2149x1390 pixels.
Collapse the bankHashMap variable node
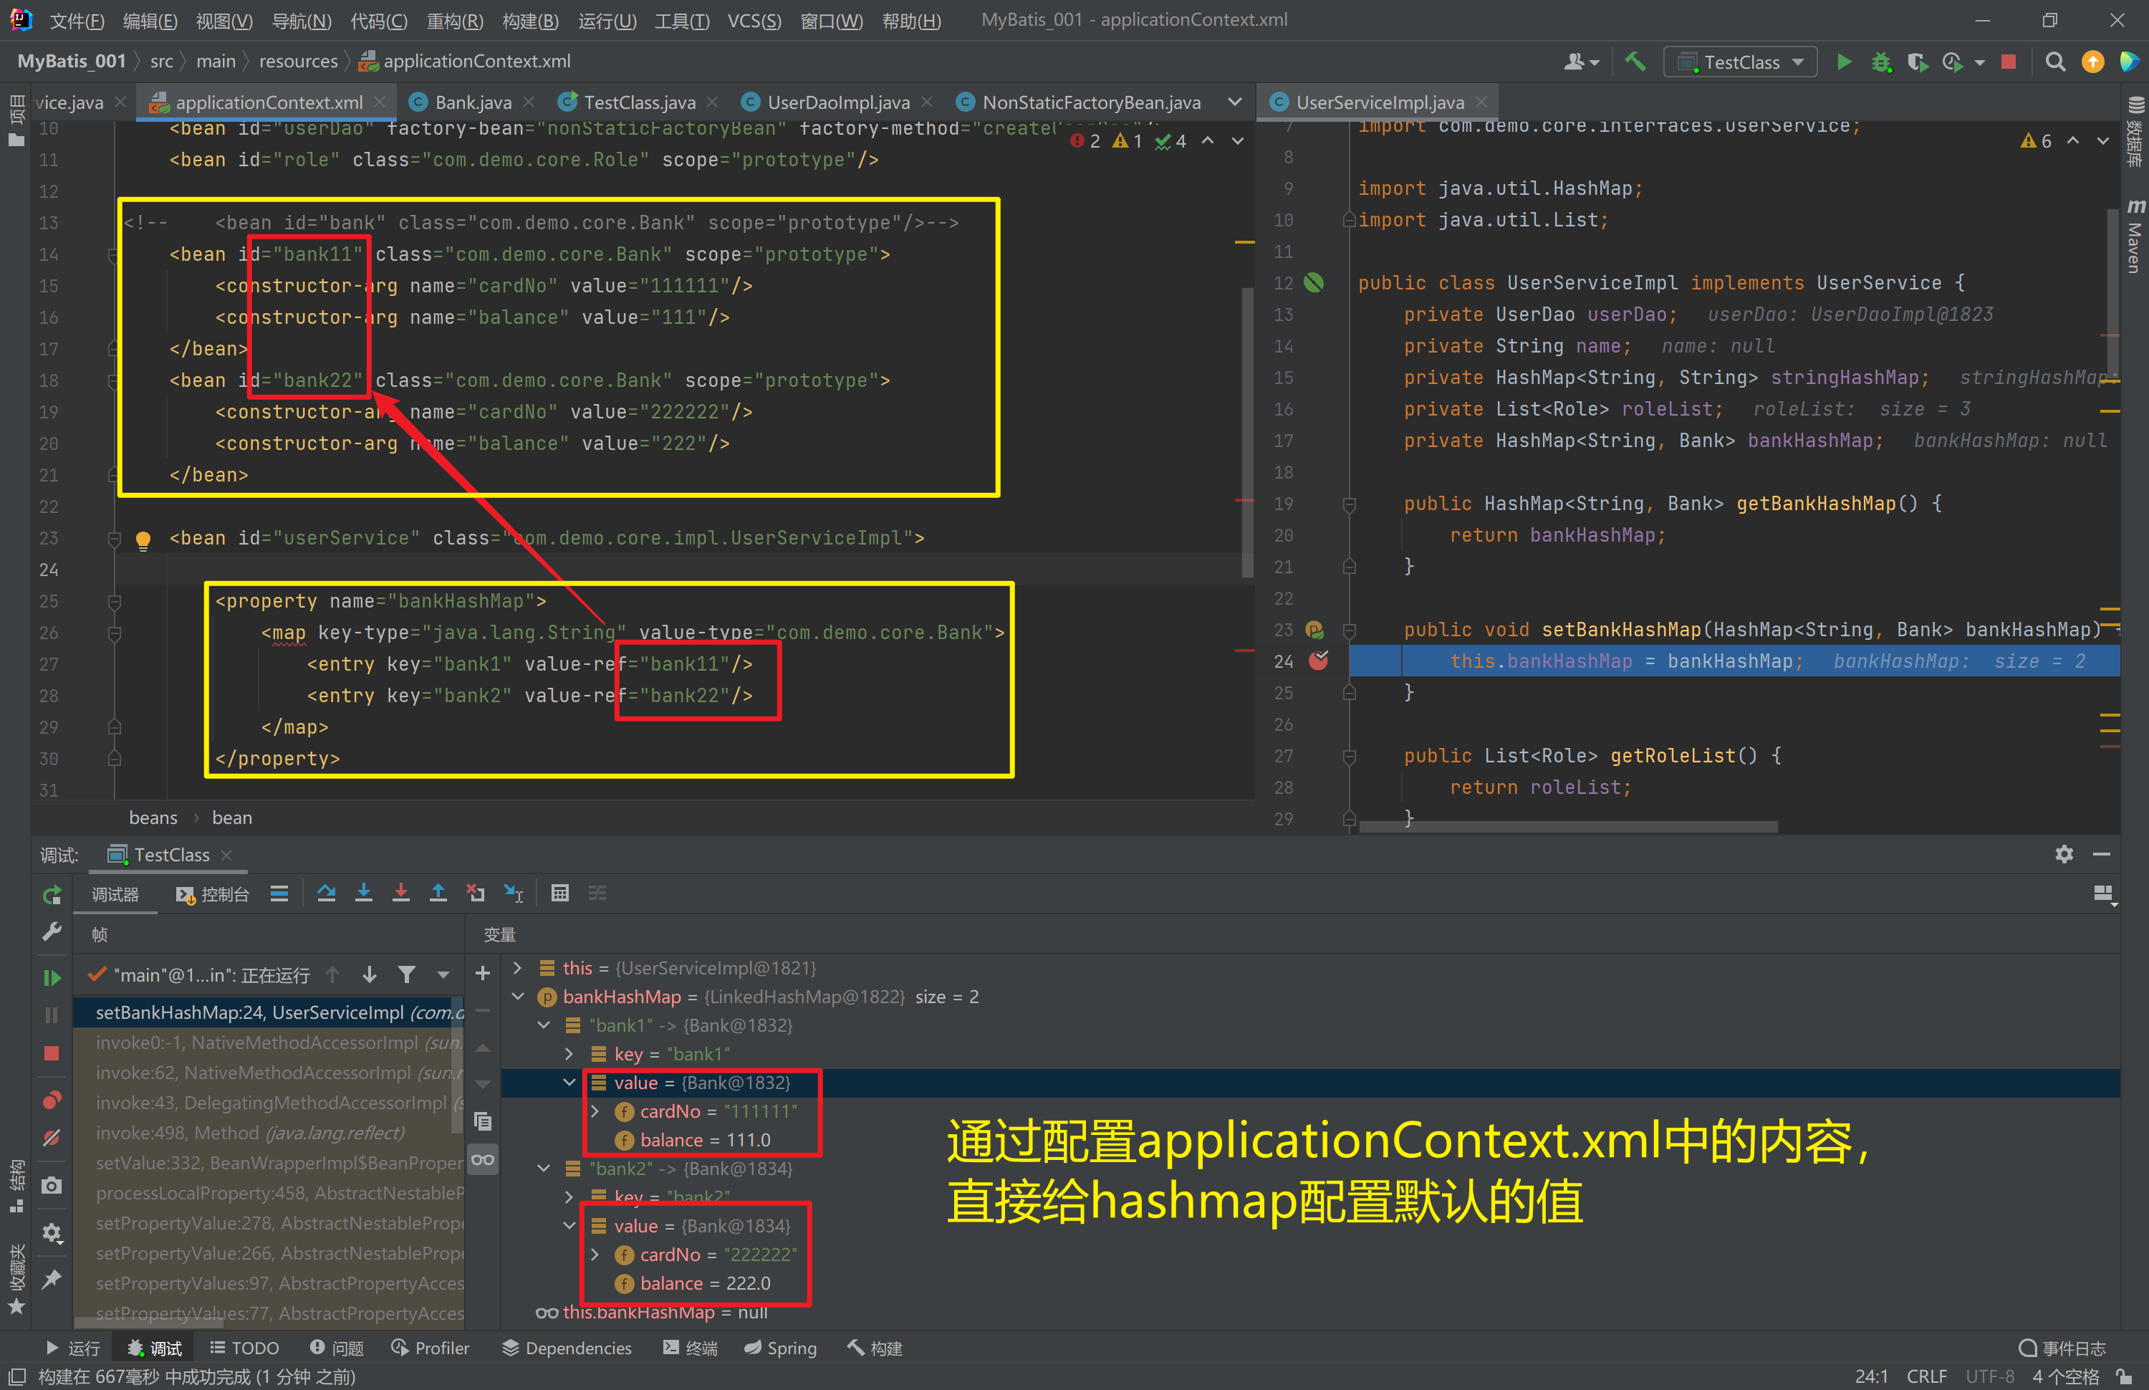click(x=518, y=997)
